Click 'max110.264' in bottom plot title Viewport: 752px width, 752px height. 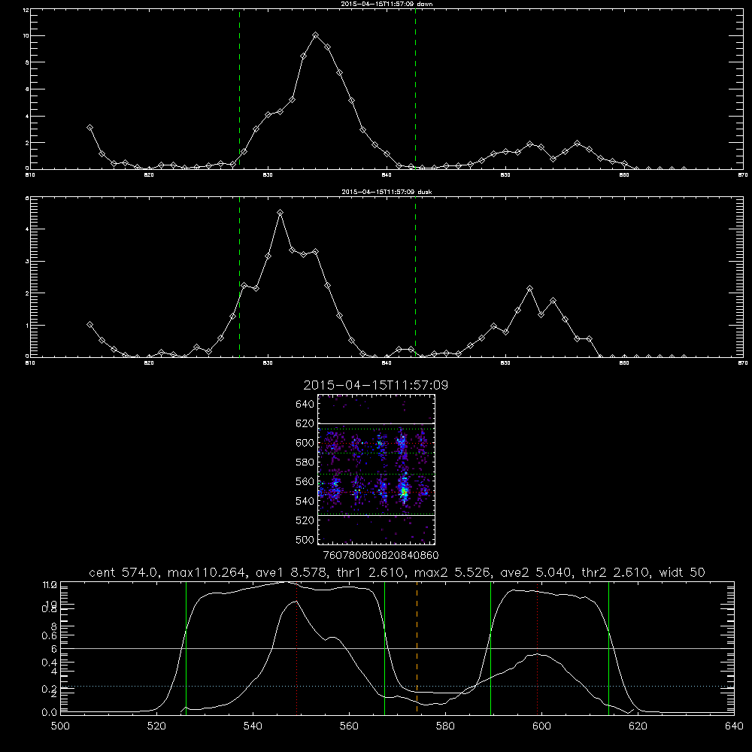pos(208,572)
